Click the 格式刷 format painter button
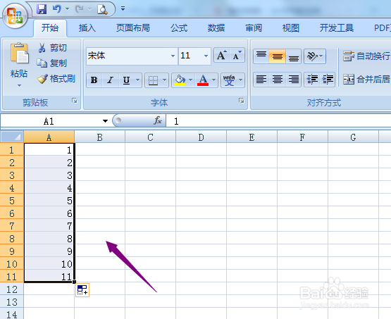The image size is (391, 319). [56, 79]
